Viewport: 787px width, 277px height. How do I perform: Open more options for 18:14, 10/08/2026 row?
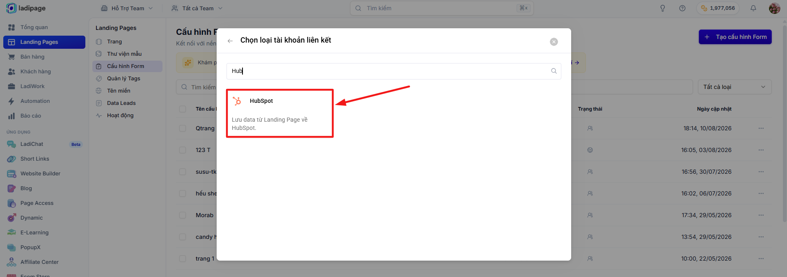[x=761, y=128]
